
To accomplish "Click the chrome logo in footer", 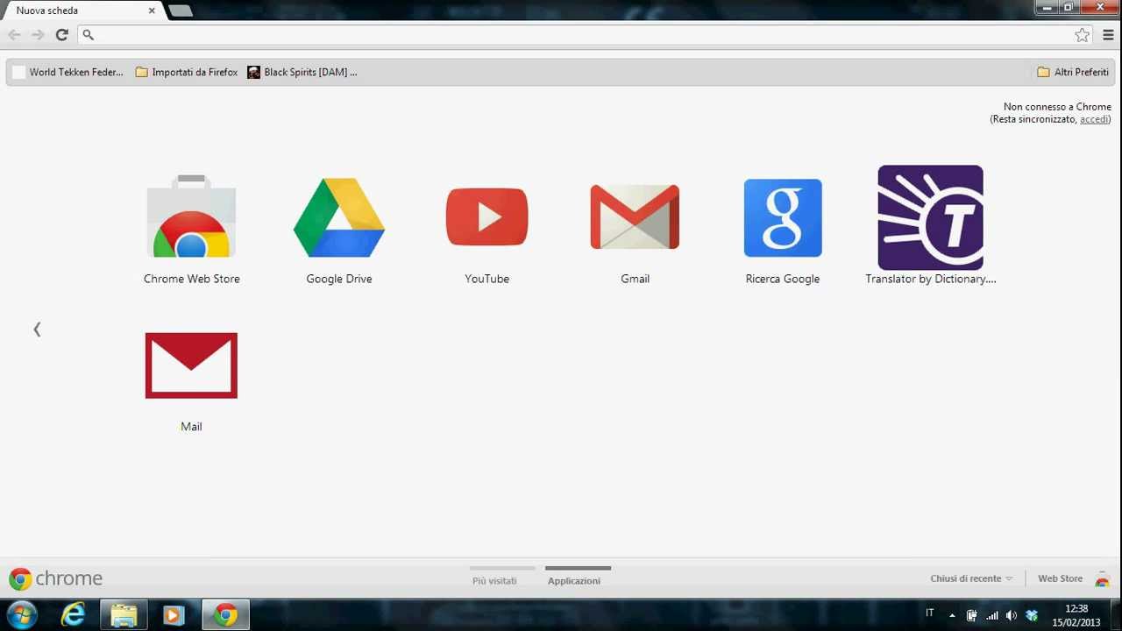I will tap(55, 578).
